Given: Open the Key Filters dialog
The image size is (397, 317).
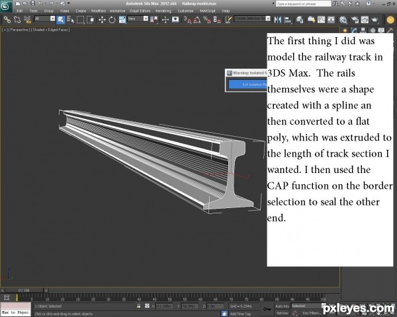Looking at the screenshot, I should [312, 313].
